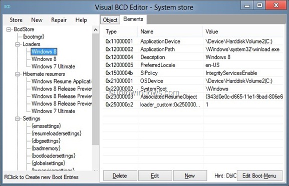Open the Help menu
This screenshot has width=289, height=186.
tap(81, 20)
